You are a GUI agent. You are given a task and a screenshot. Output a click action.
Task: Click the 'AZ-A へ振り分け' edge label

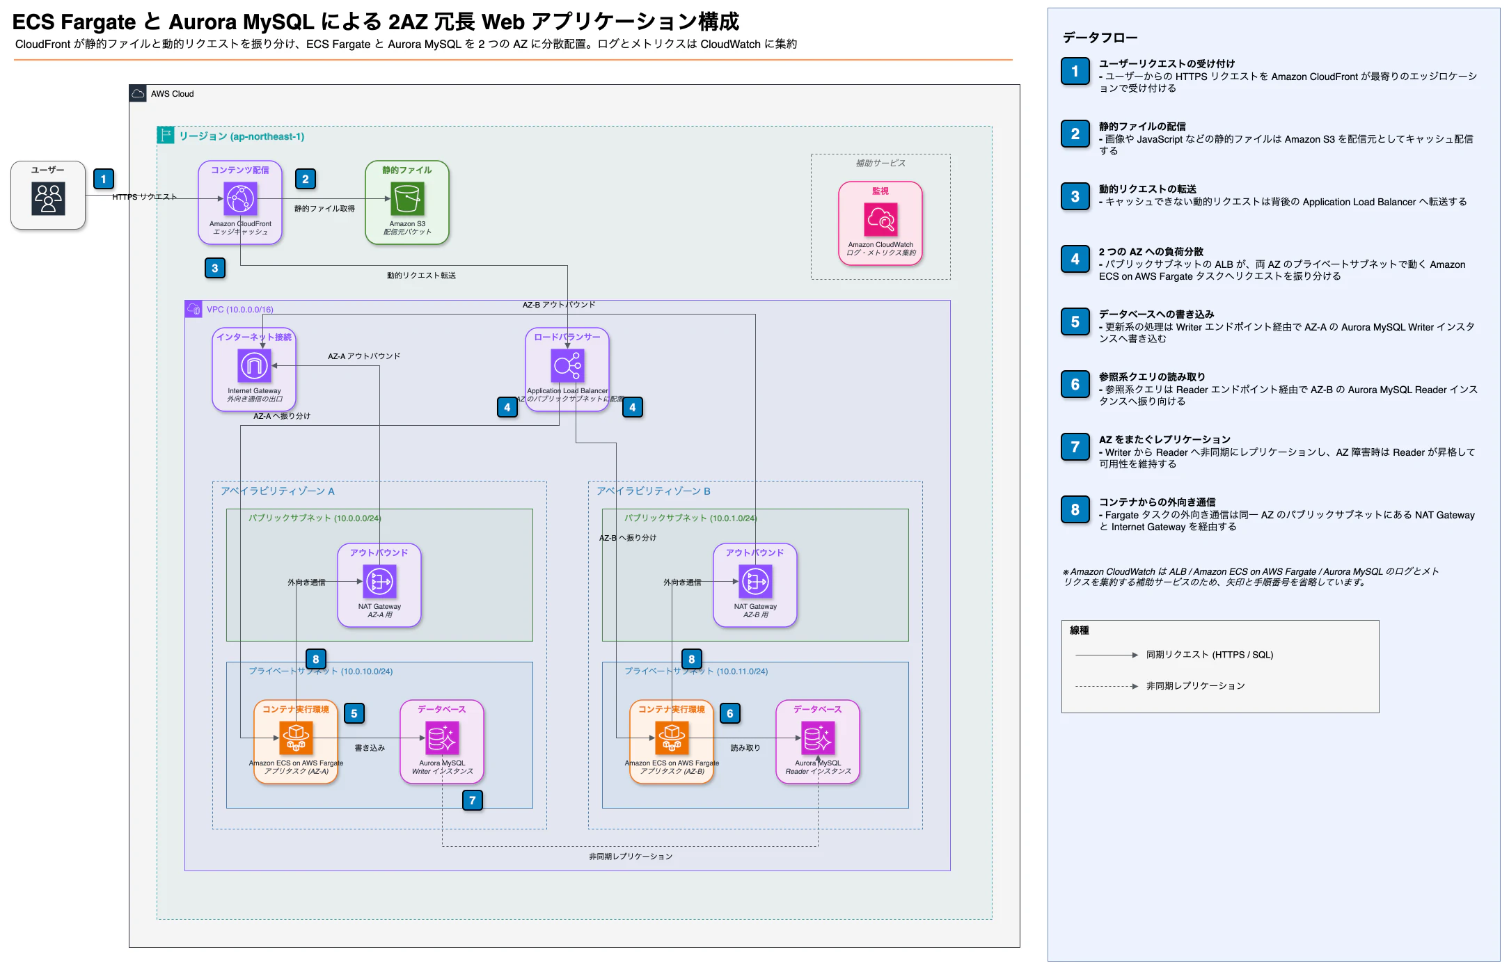click(282, 416)
